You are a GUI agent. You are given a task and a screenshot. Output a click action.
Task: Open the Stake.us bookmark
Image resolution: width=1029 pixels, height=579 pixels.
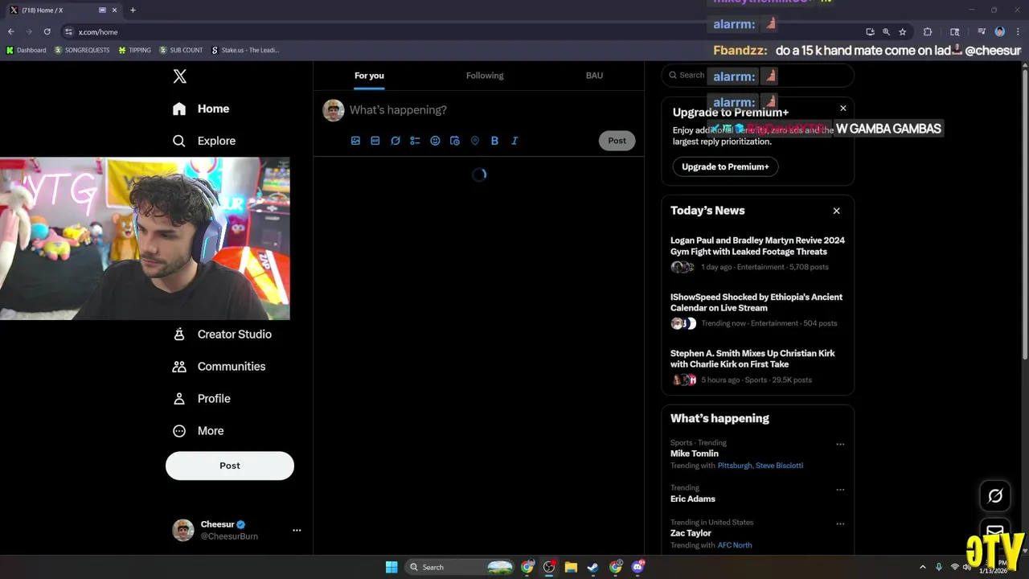pyautogui.click(x=245, y=50)
